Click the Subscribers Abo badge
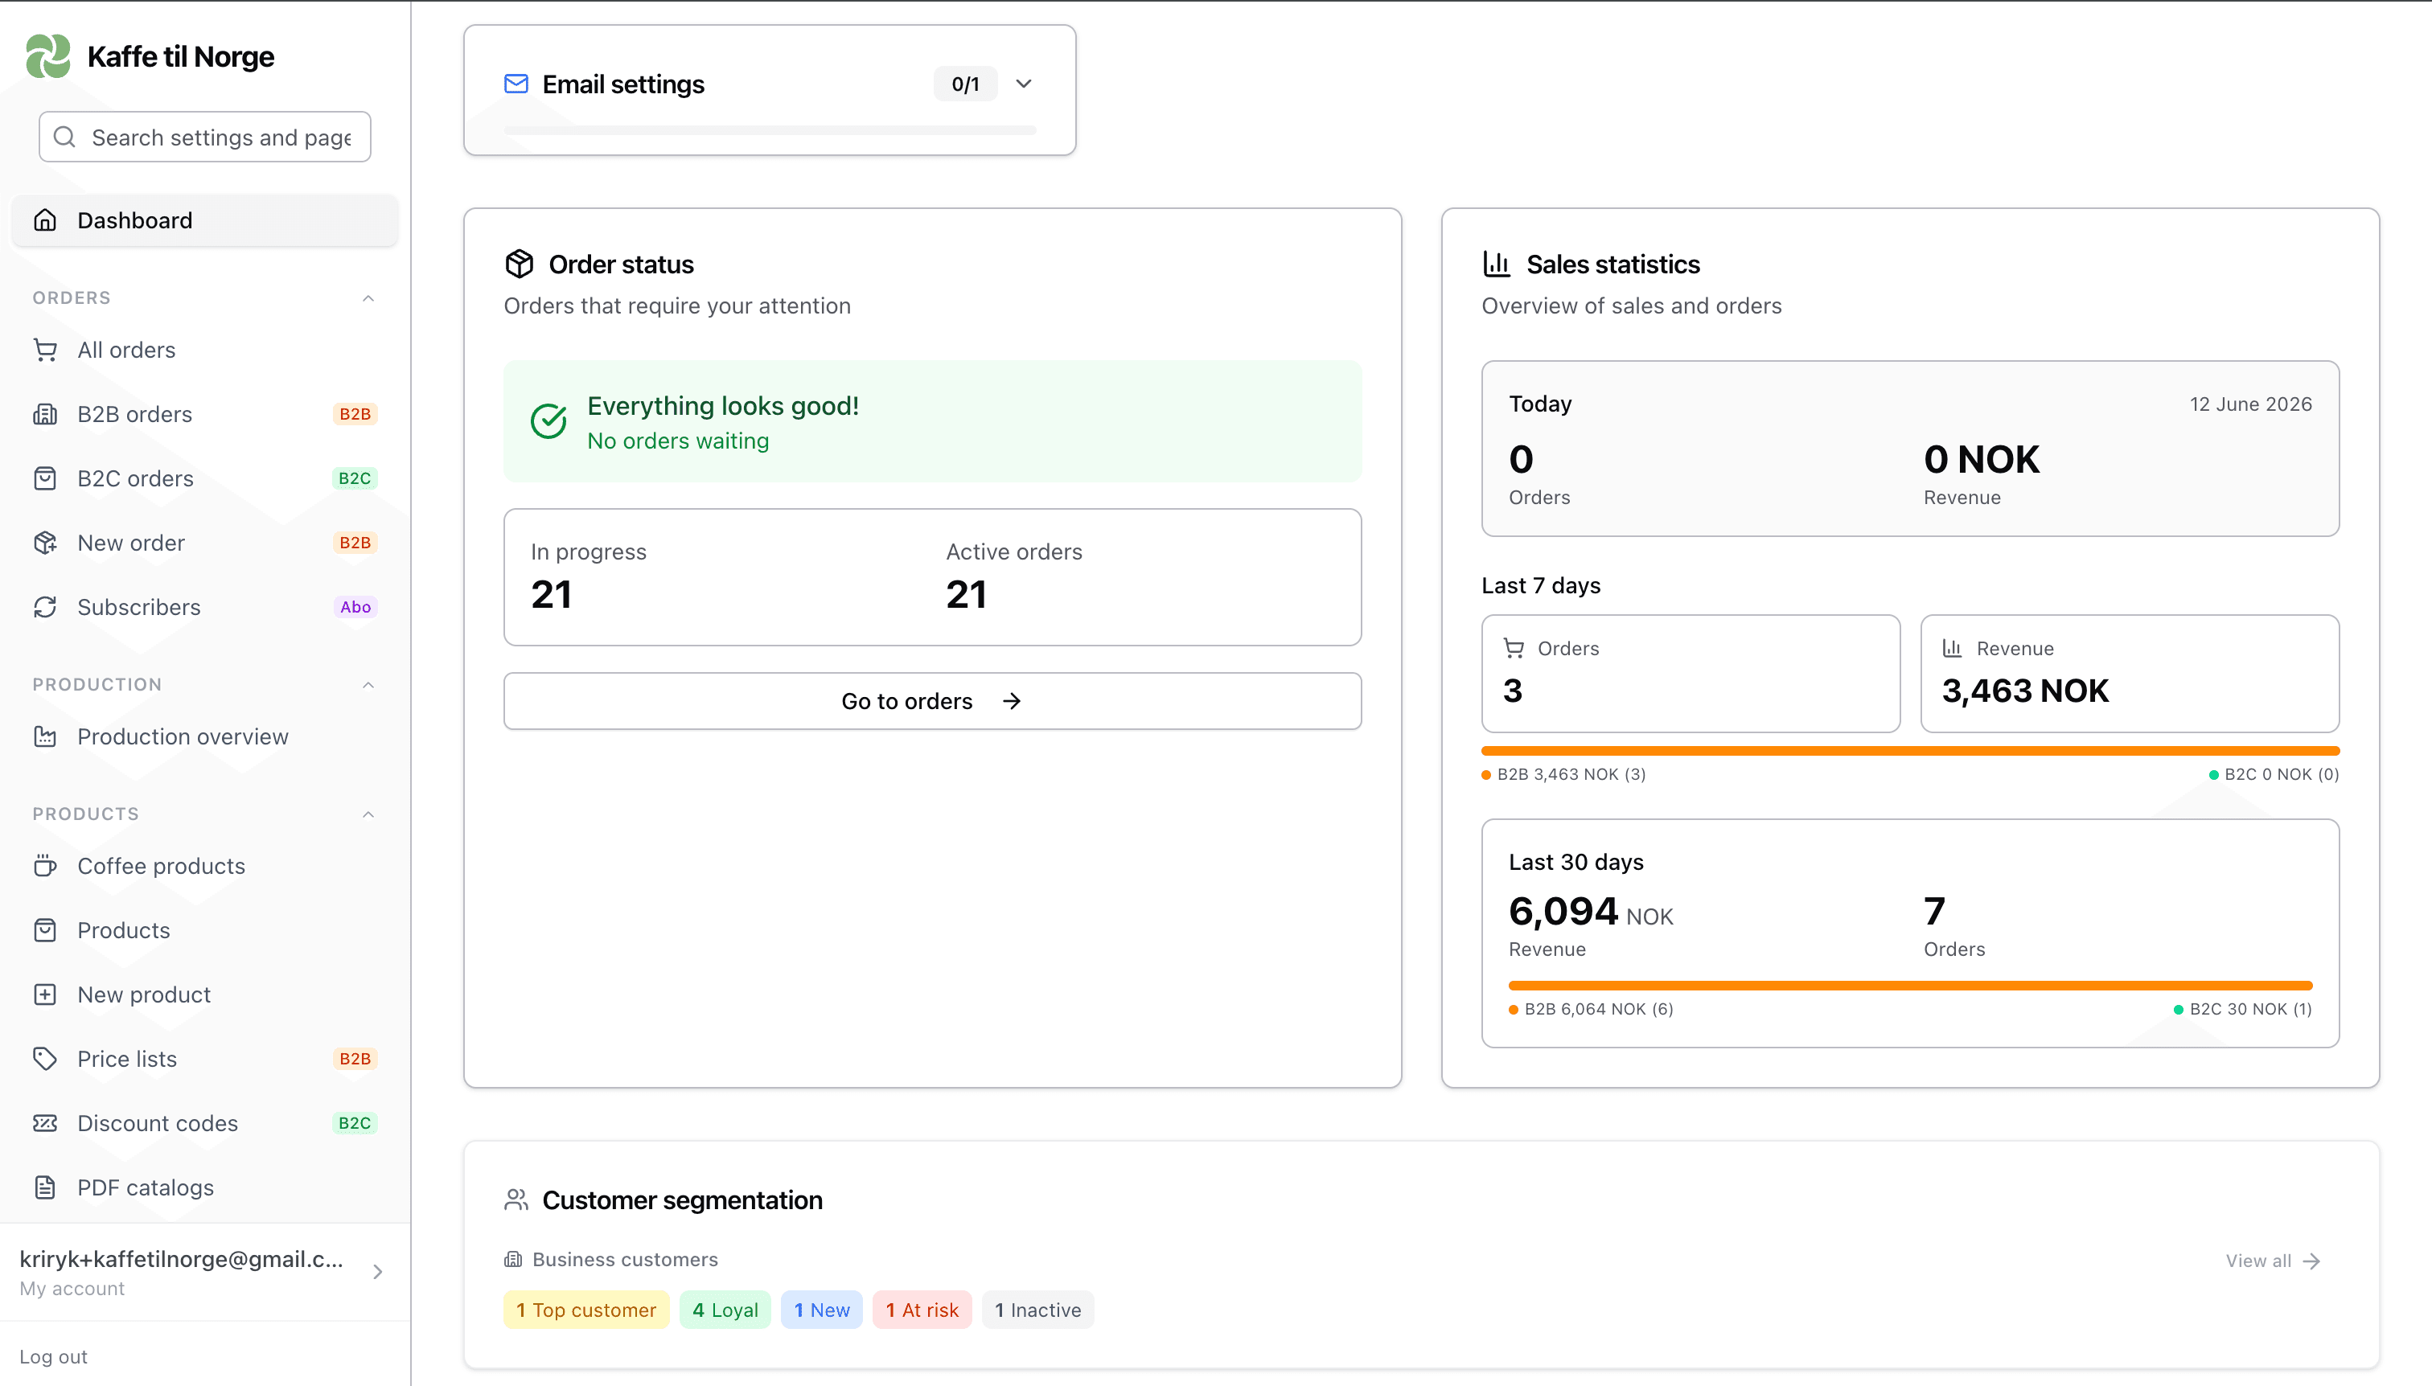This screenshot has width=2432, height=1386. click(355, 607)
